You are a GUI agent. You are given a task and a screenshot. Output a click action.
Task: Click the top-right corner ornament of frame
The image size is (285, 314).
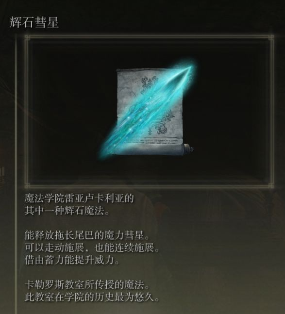pos(271,37)
